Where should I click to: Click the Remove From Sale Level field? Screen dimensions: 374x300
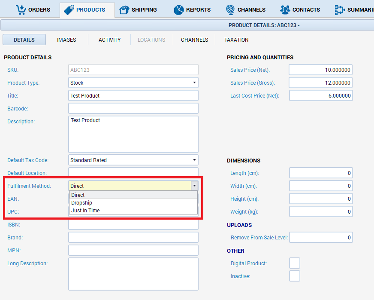click(321, 237)
